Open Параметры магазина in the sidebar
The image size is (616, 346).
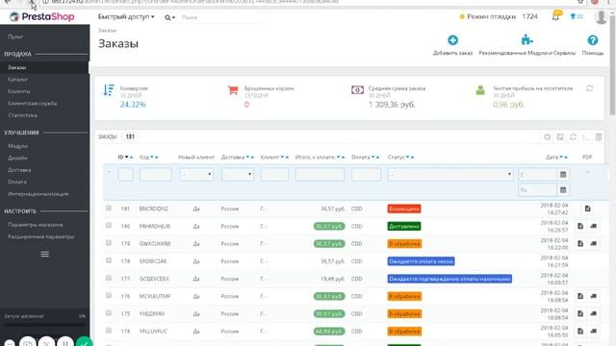[x=36, y=225]
